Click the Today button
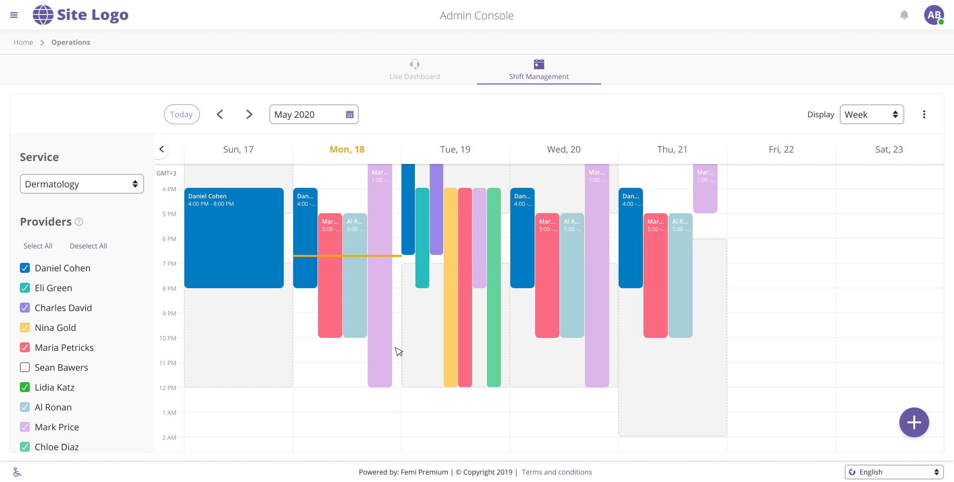 [x=181, y=114]
